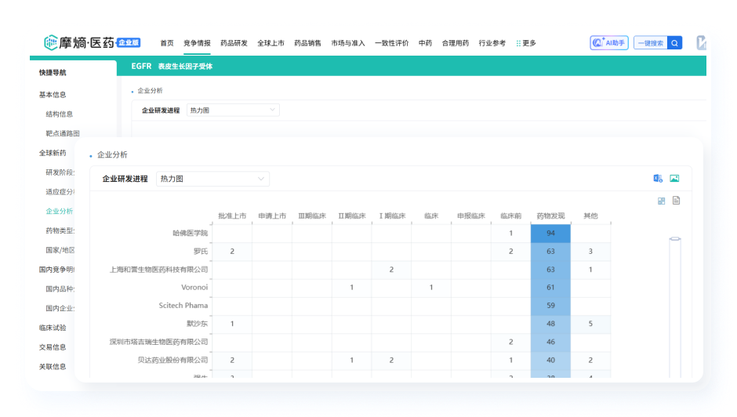Go to 全球新药 section in sidebar
737x417 pixels.
53,153
